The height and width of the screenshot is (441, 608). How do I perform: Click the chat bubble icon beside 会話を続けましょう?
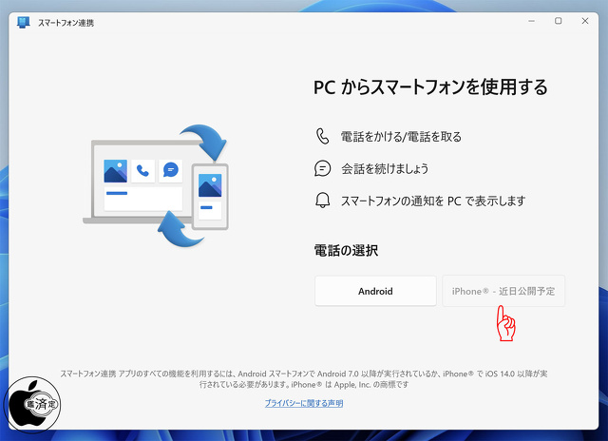tap(323, 169)
